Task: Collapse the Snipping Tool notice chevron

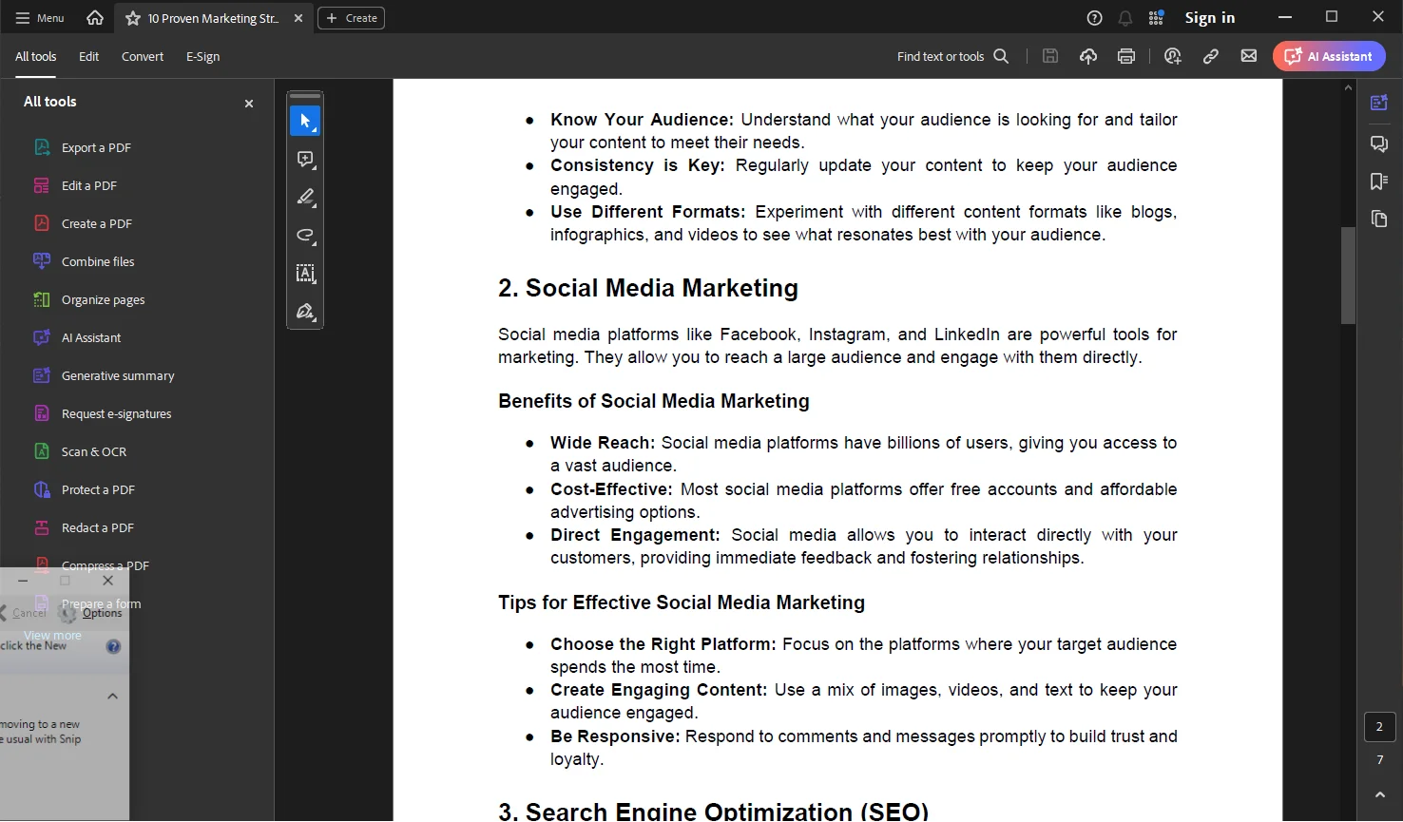Action: pos(112,696)
